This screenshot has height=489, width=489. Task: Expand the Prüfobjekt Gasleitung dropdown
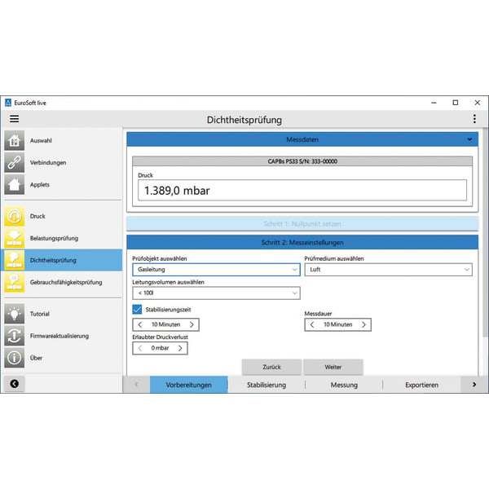coord(216,269)
